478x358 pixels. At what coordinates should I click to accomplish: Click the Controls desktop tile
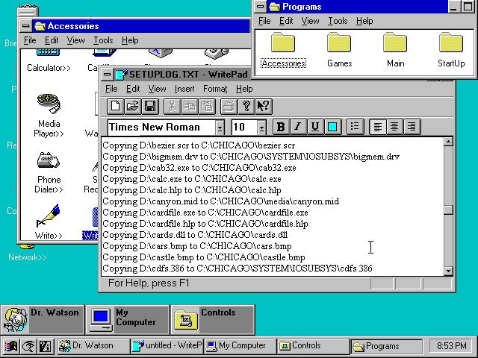[x=212, y=320]
